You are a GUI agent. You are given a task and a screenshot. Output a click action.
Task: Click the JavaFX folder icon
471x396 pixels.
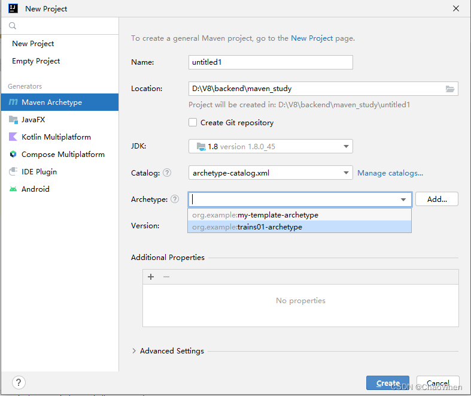(x=13, y=120)
